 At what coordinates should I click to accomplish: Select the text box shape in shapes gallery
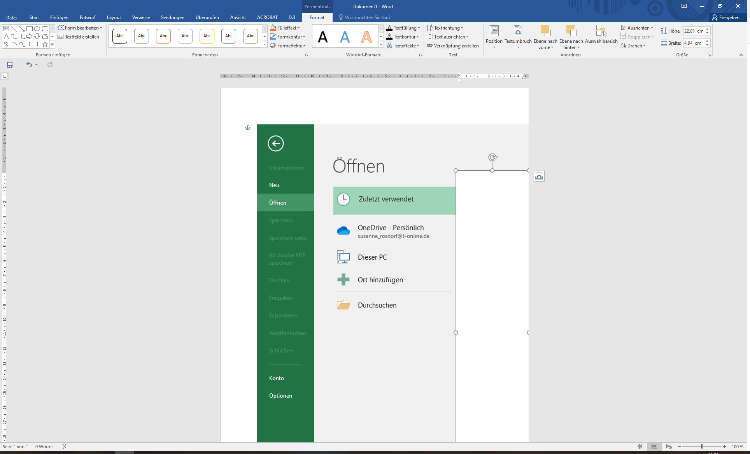(6, 28)
